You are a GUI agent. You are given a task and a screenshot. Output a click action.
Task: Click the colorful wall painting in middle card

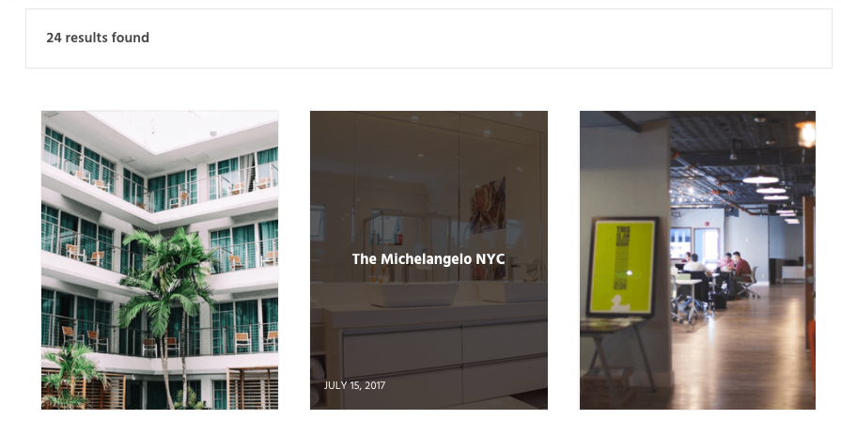(x=488, y=206)
